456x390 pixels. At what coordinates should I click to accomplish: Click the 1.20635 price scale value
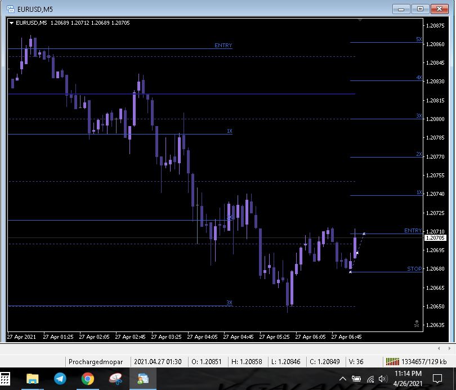pyautogui.click(x=435, y=325)
